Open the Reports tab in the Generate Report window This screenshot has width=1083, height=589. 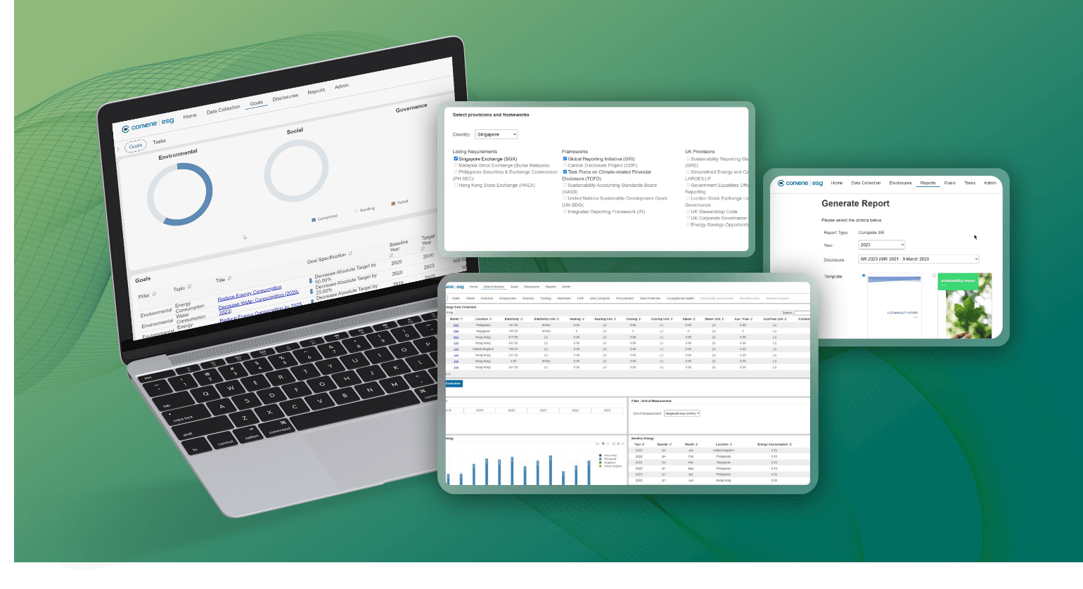(x=928, y=183)
